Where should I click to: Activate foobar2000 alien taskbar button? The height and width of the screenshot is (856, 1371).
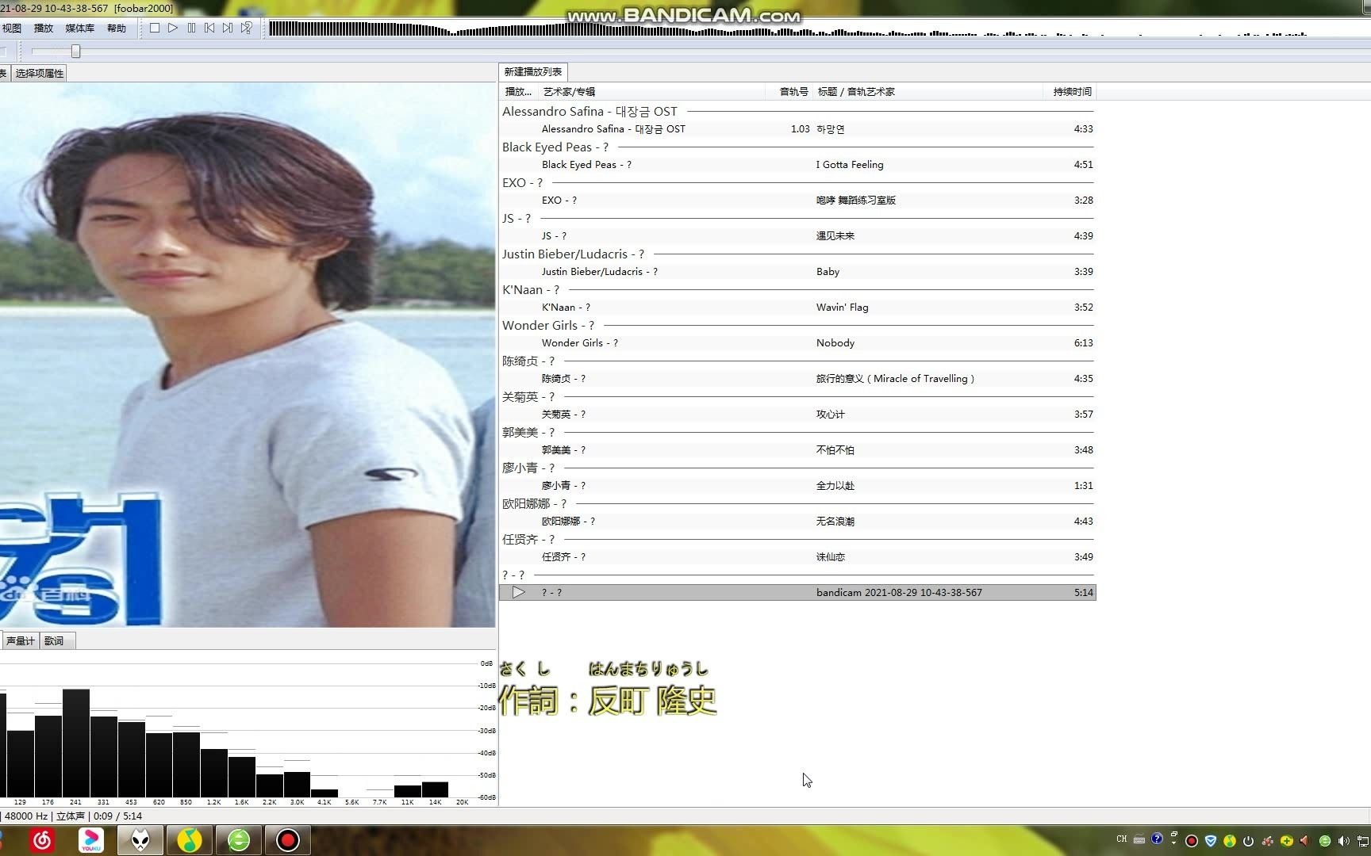(140, 840)
